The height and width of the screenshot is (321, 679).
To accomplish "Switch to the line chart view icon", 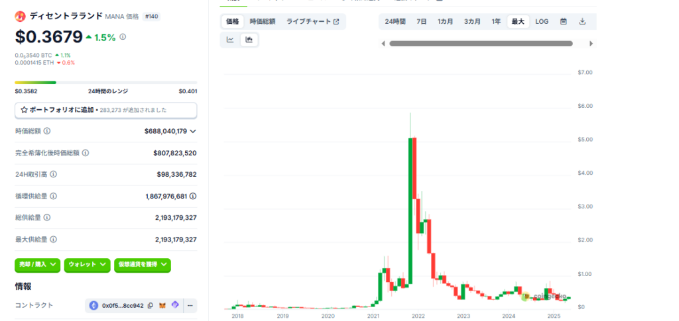I will (230, 40).
